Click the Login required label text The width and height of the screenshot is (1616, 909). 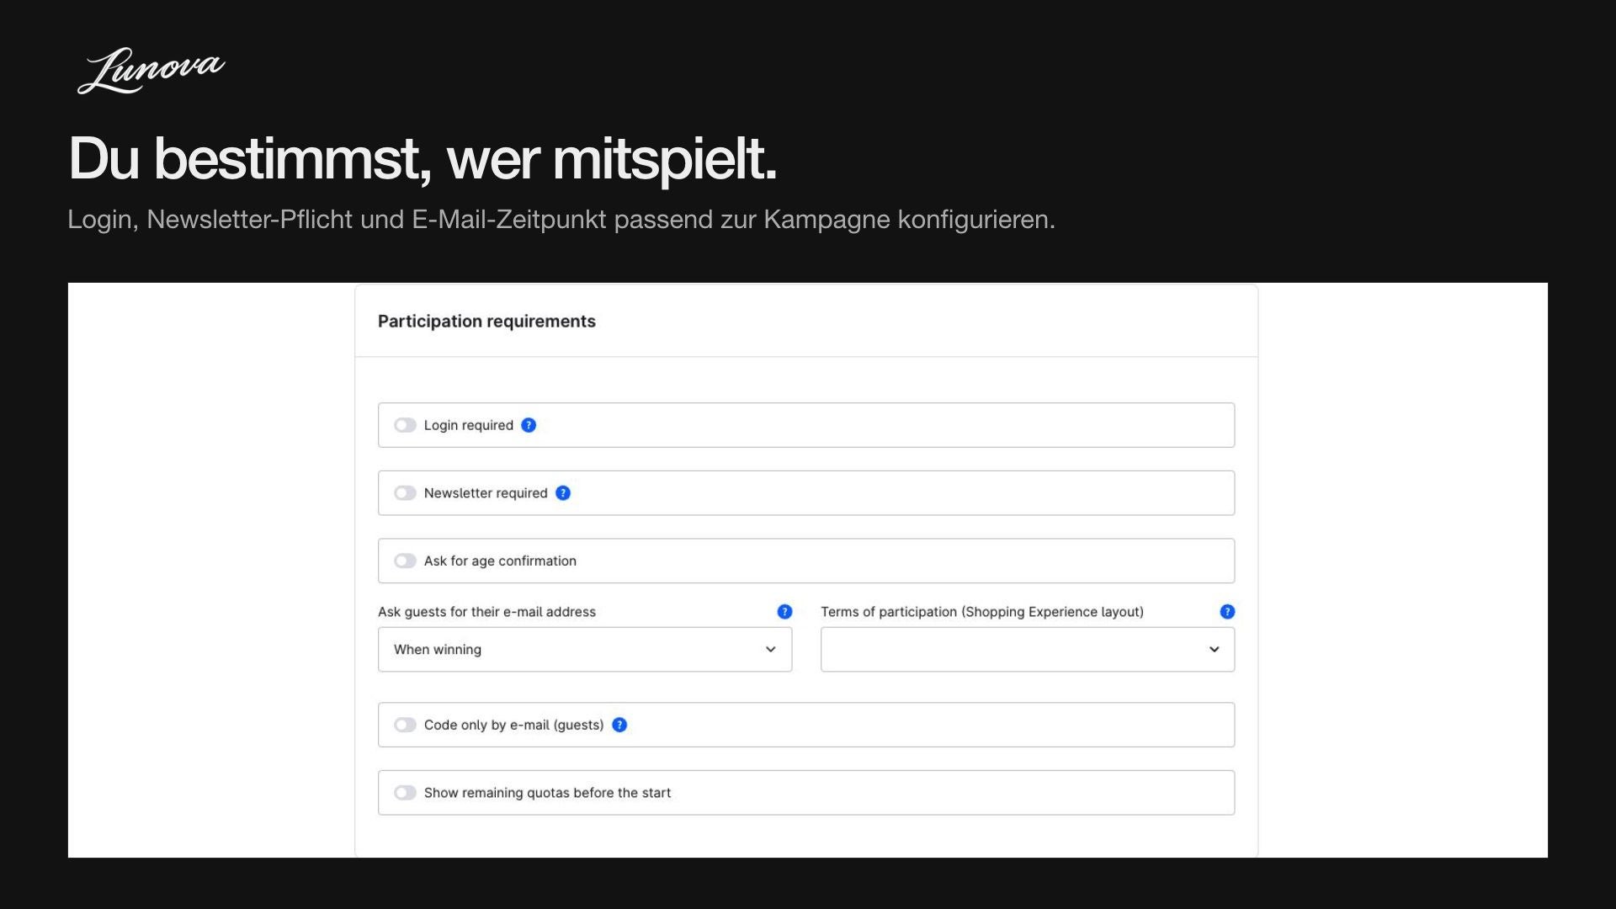[469, 425]
